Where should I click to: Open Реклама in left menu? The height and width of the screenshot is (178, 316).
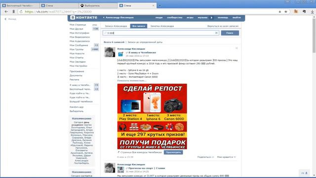pyautogui.click(x=75, y=80)
